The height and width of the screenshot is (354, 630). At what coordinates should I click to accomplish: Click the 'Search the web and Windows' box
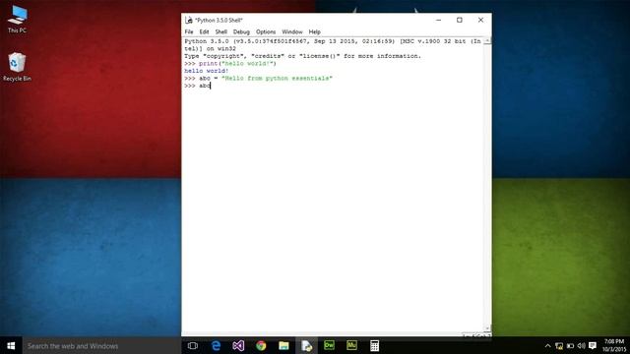click(x=101, y=345)
